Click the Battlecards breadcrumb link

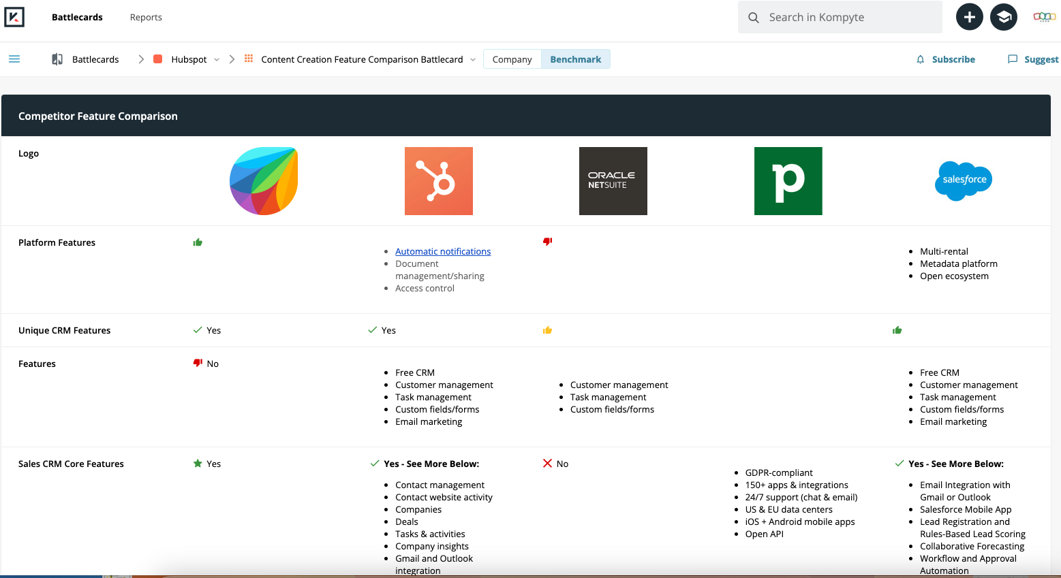tap(95, 59)
